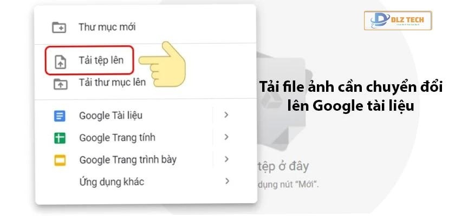
Task: Open Google Tài liệu label
Action: click(111, 116)
